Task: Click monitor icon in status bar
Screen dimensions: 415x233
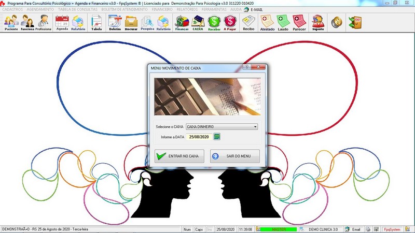Action: click(x=376, y=229)
